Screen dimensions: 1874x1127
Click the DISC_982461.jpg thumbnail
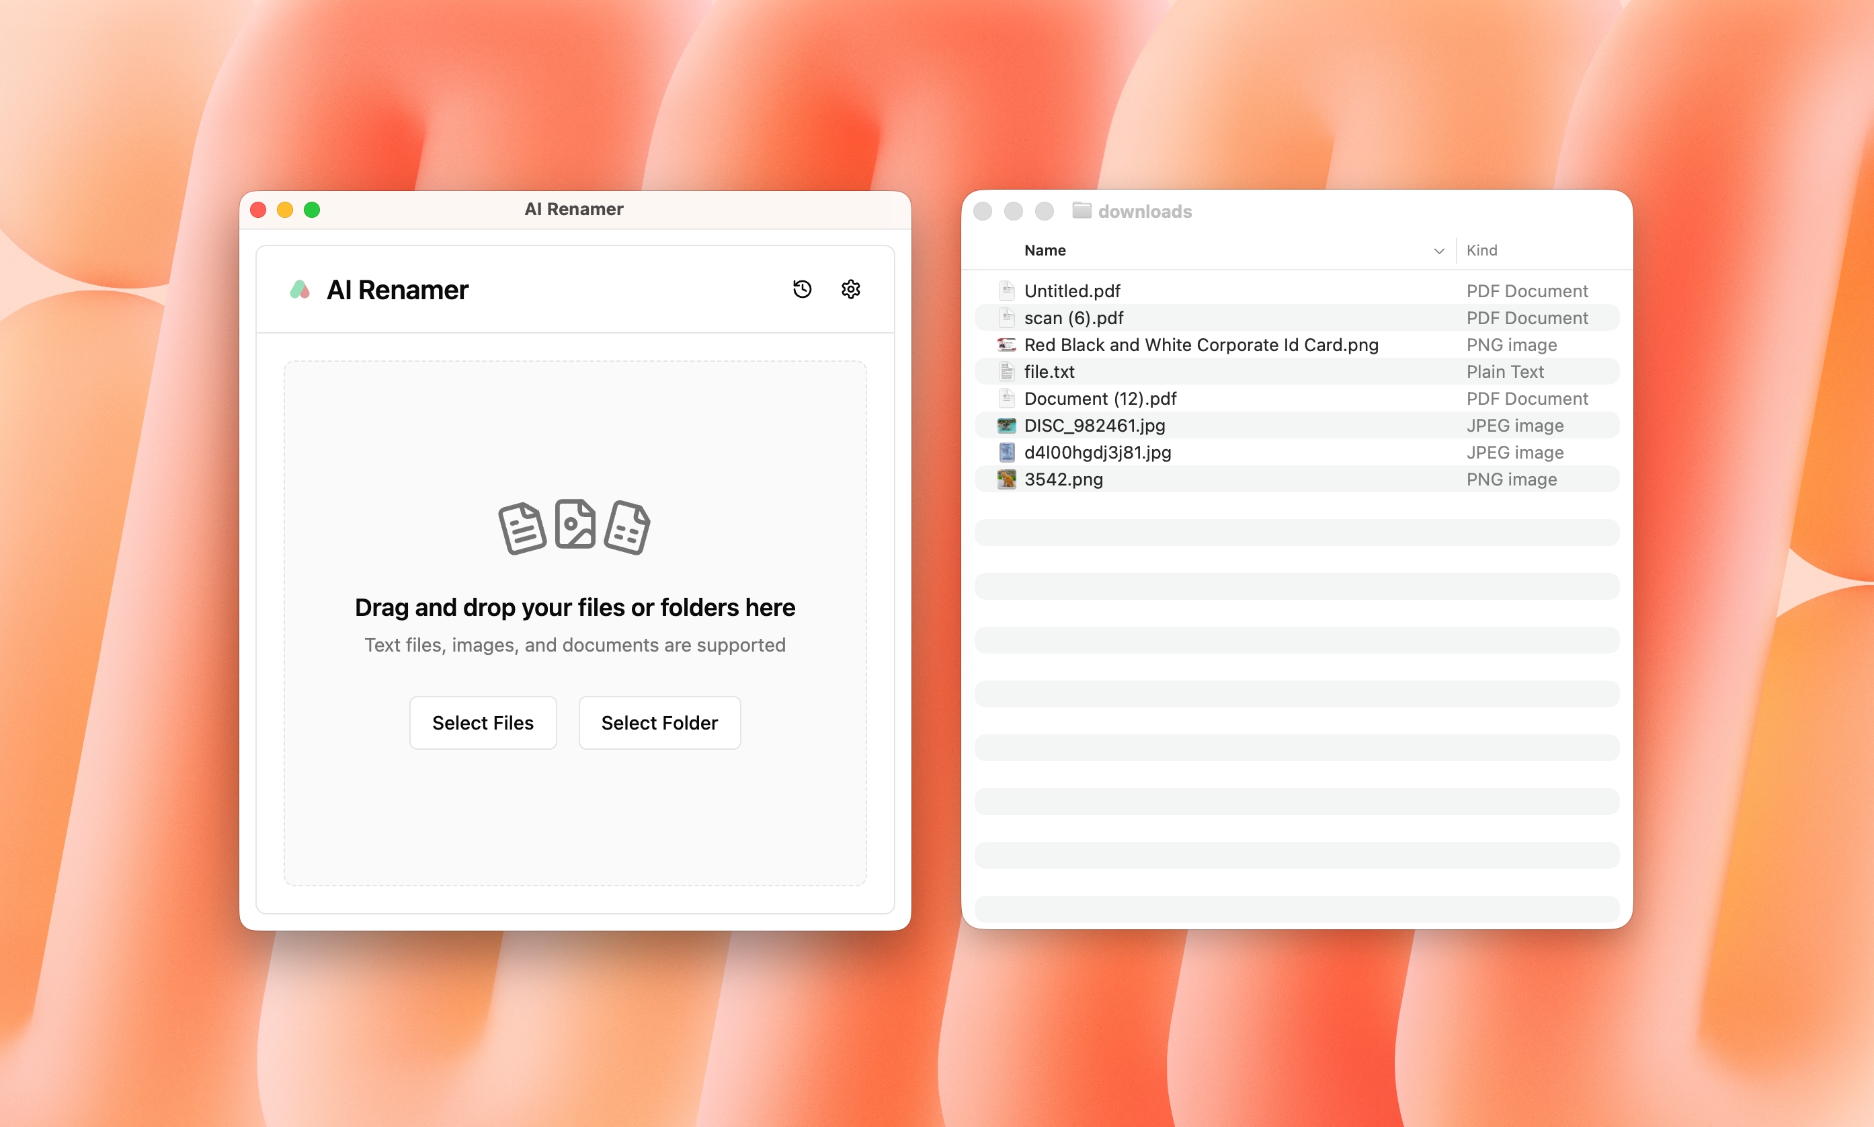click(x=1006, y=425)
